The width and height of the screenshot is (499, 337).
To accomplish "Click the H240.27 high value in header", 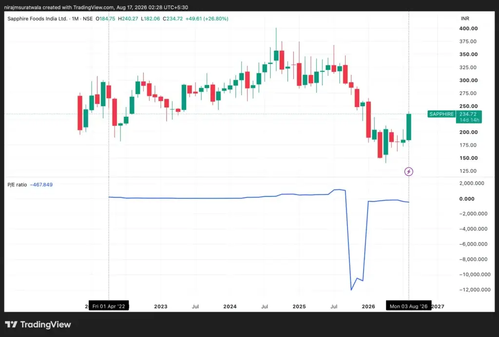I will click(x=128, y=19).
